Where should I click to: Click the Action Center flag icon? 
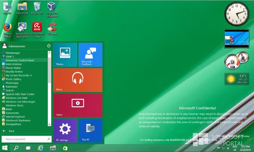coord(219,148)
